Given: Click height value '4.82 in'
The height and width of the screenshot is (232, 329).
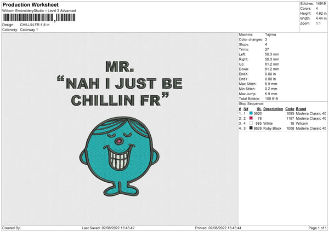Looking at the screenshot, I should click(x=321, y=13).
